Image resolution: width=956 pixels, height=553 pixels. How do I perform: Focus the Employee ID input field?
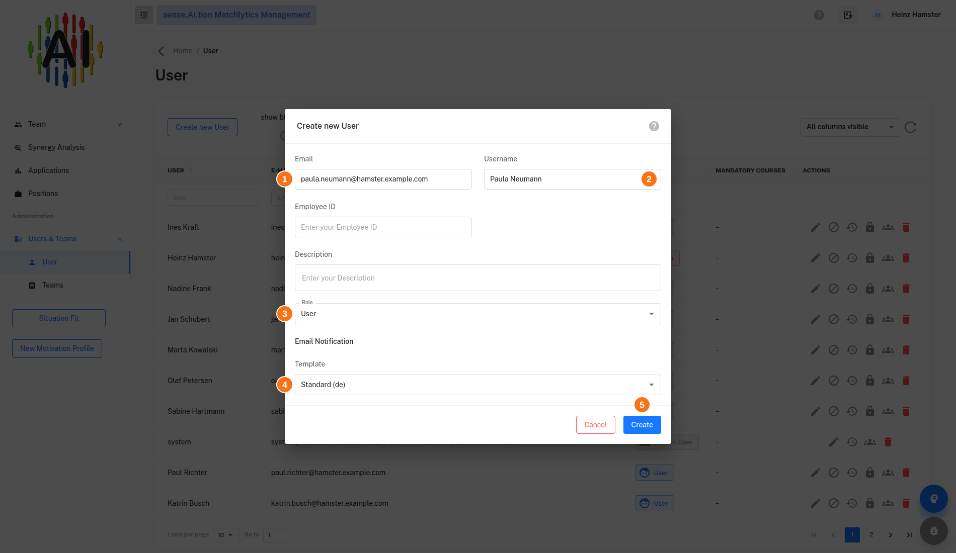[383, 227]
